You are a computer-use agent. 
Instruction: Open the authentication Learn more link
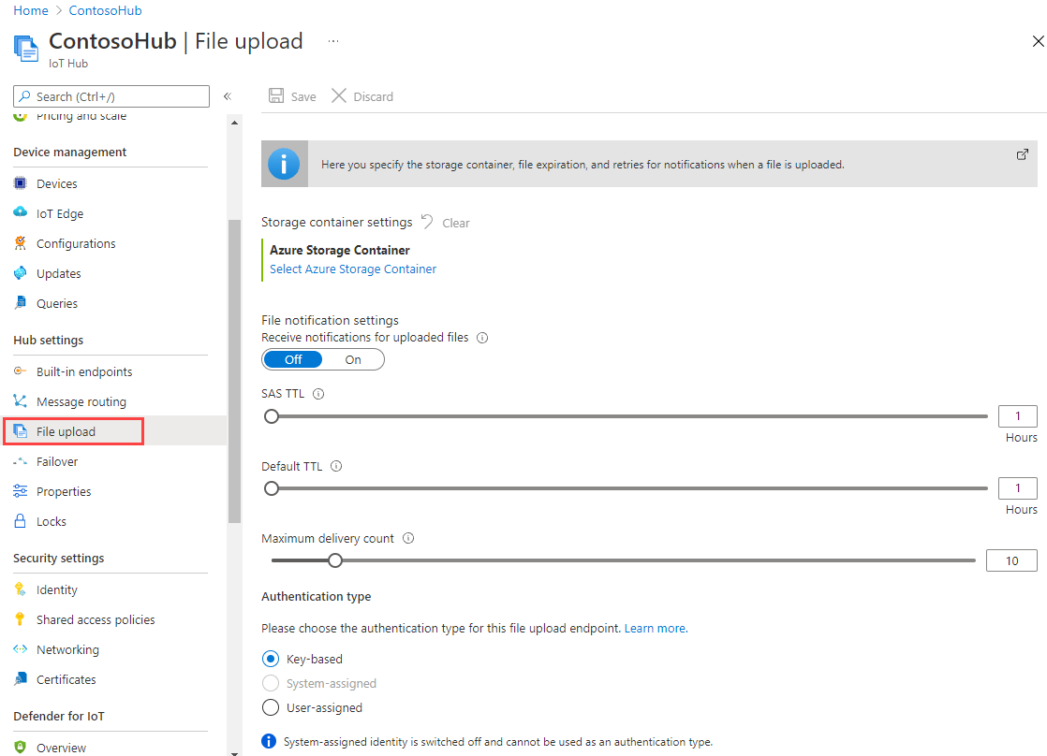(656, 629)
